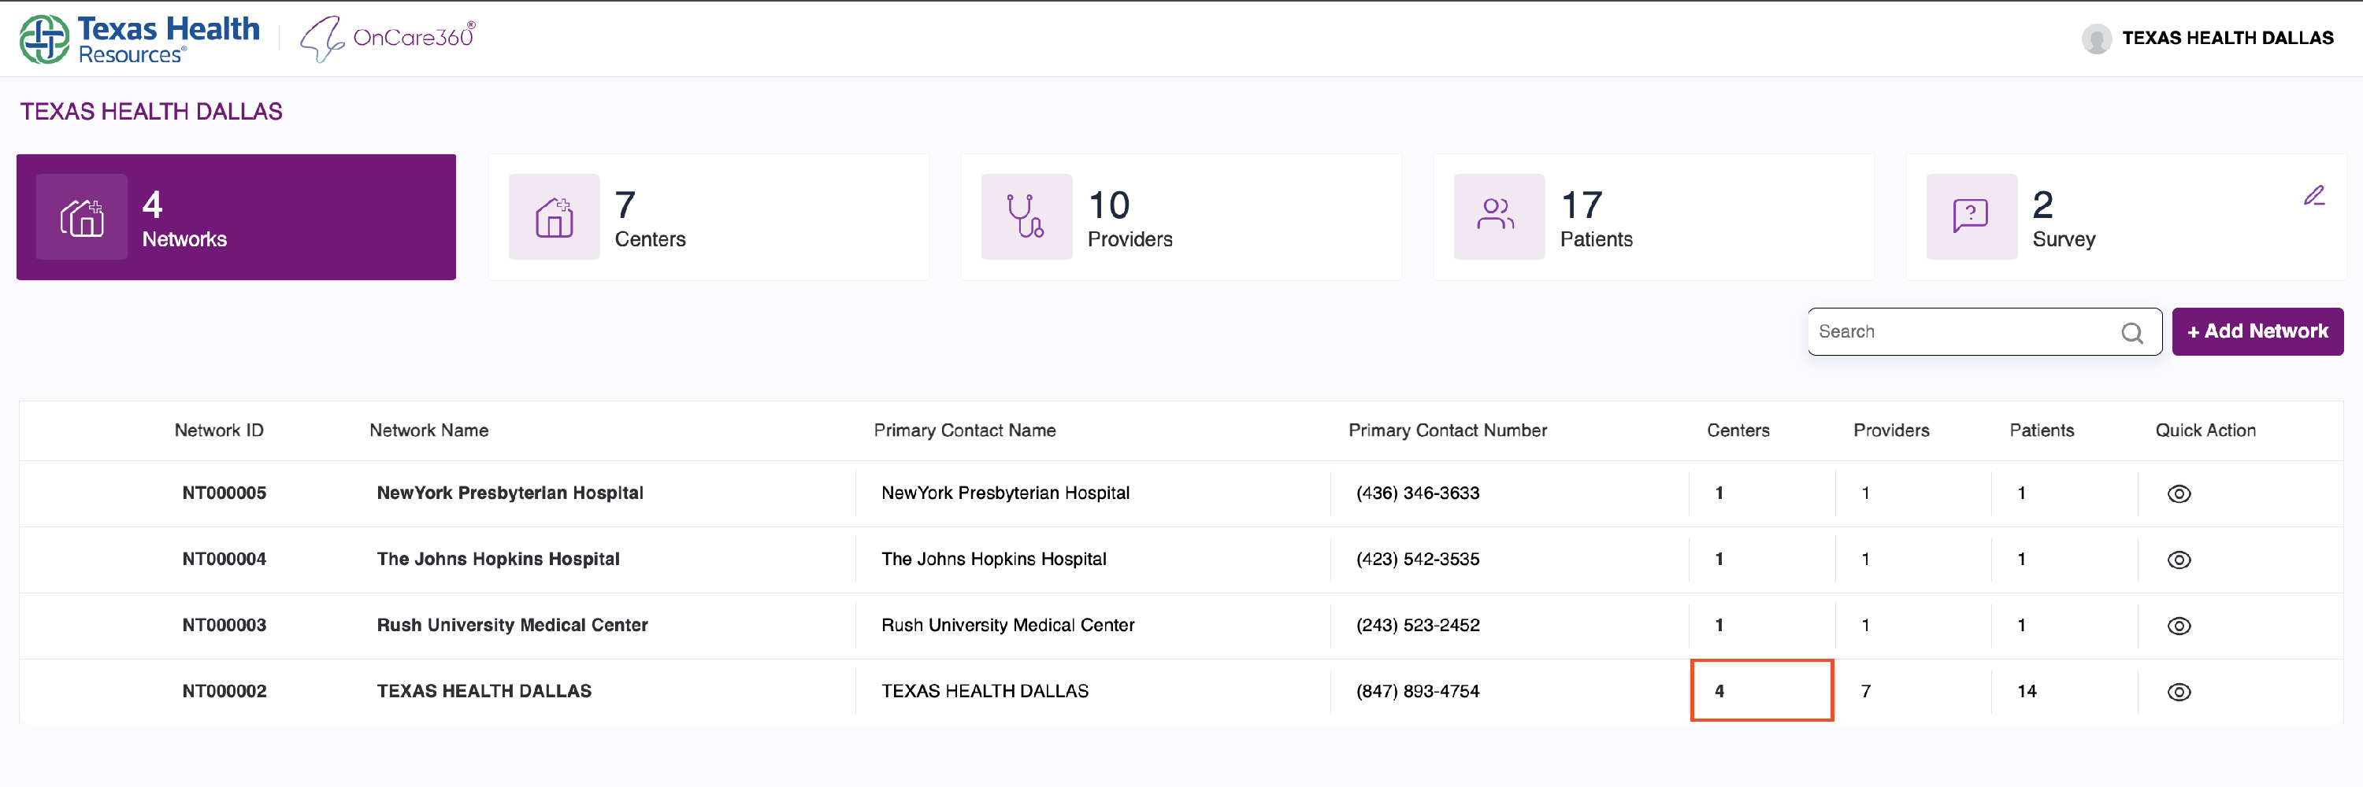Select the Patients summary card

tap(1653, 217)
